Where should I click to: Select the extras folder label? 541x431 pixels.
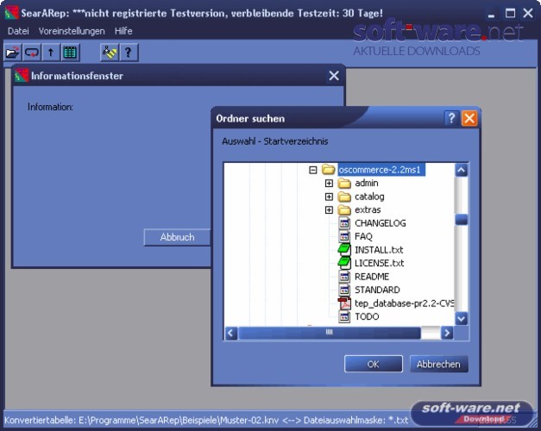[368, 209]
